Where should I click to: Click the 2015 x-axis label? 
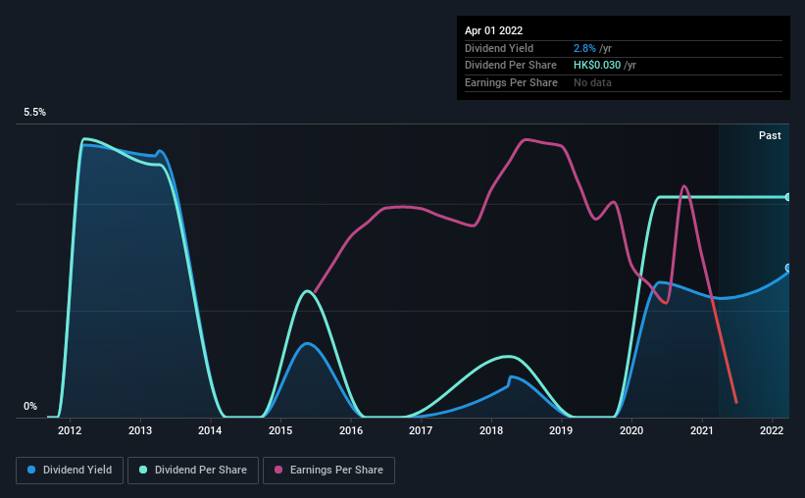[280, 430]
